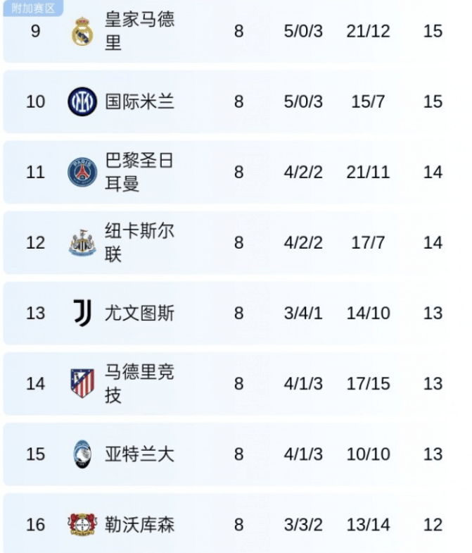Select the 附加赛区 label tag
Screen dimensions: 472x553
coord(33,8)
